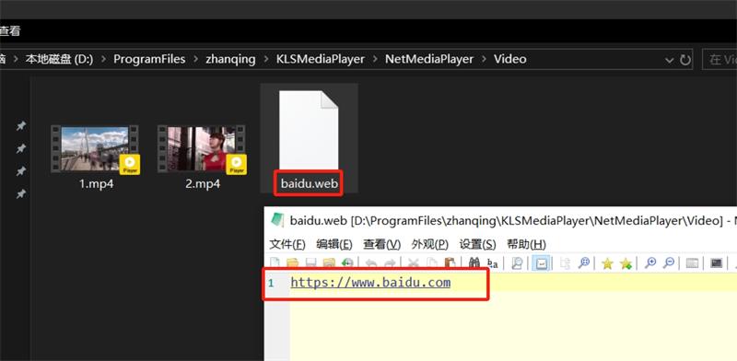Open the 文件(F) menu
Viewport: 737px width, 361px height.
point(287,244)
